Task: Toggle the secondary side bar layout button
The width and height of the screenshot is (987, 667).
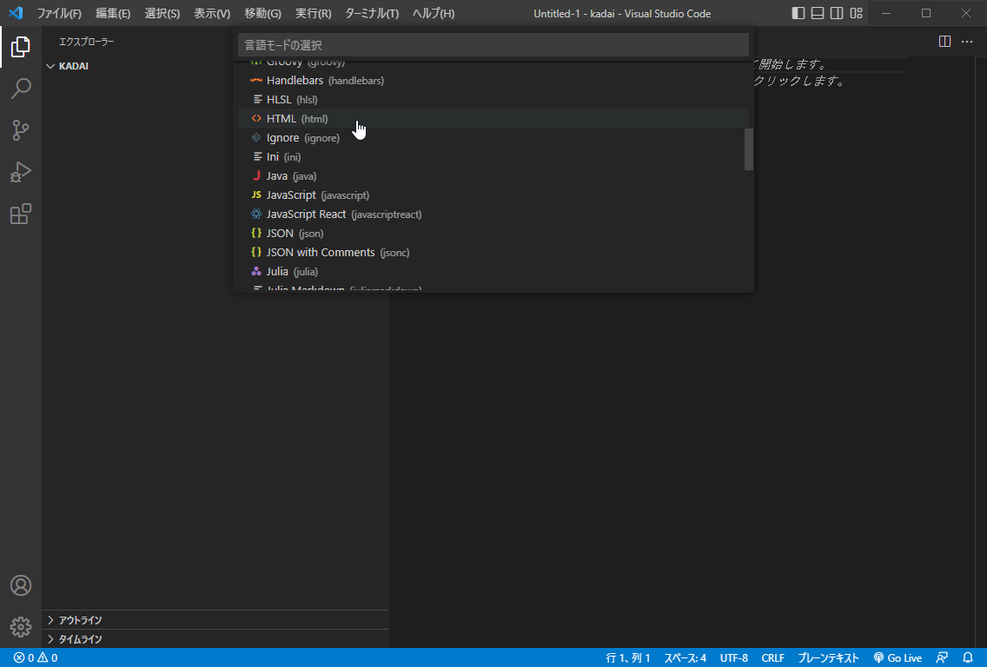Action: click(837, 13)
